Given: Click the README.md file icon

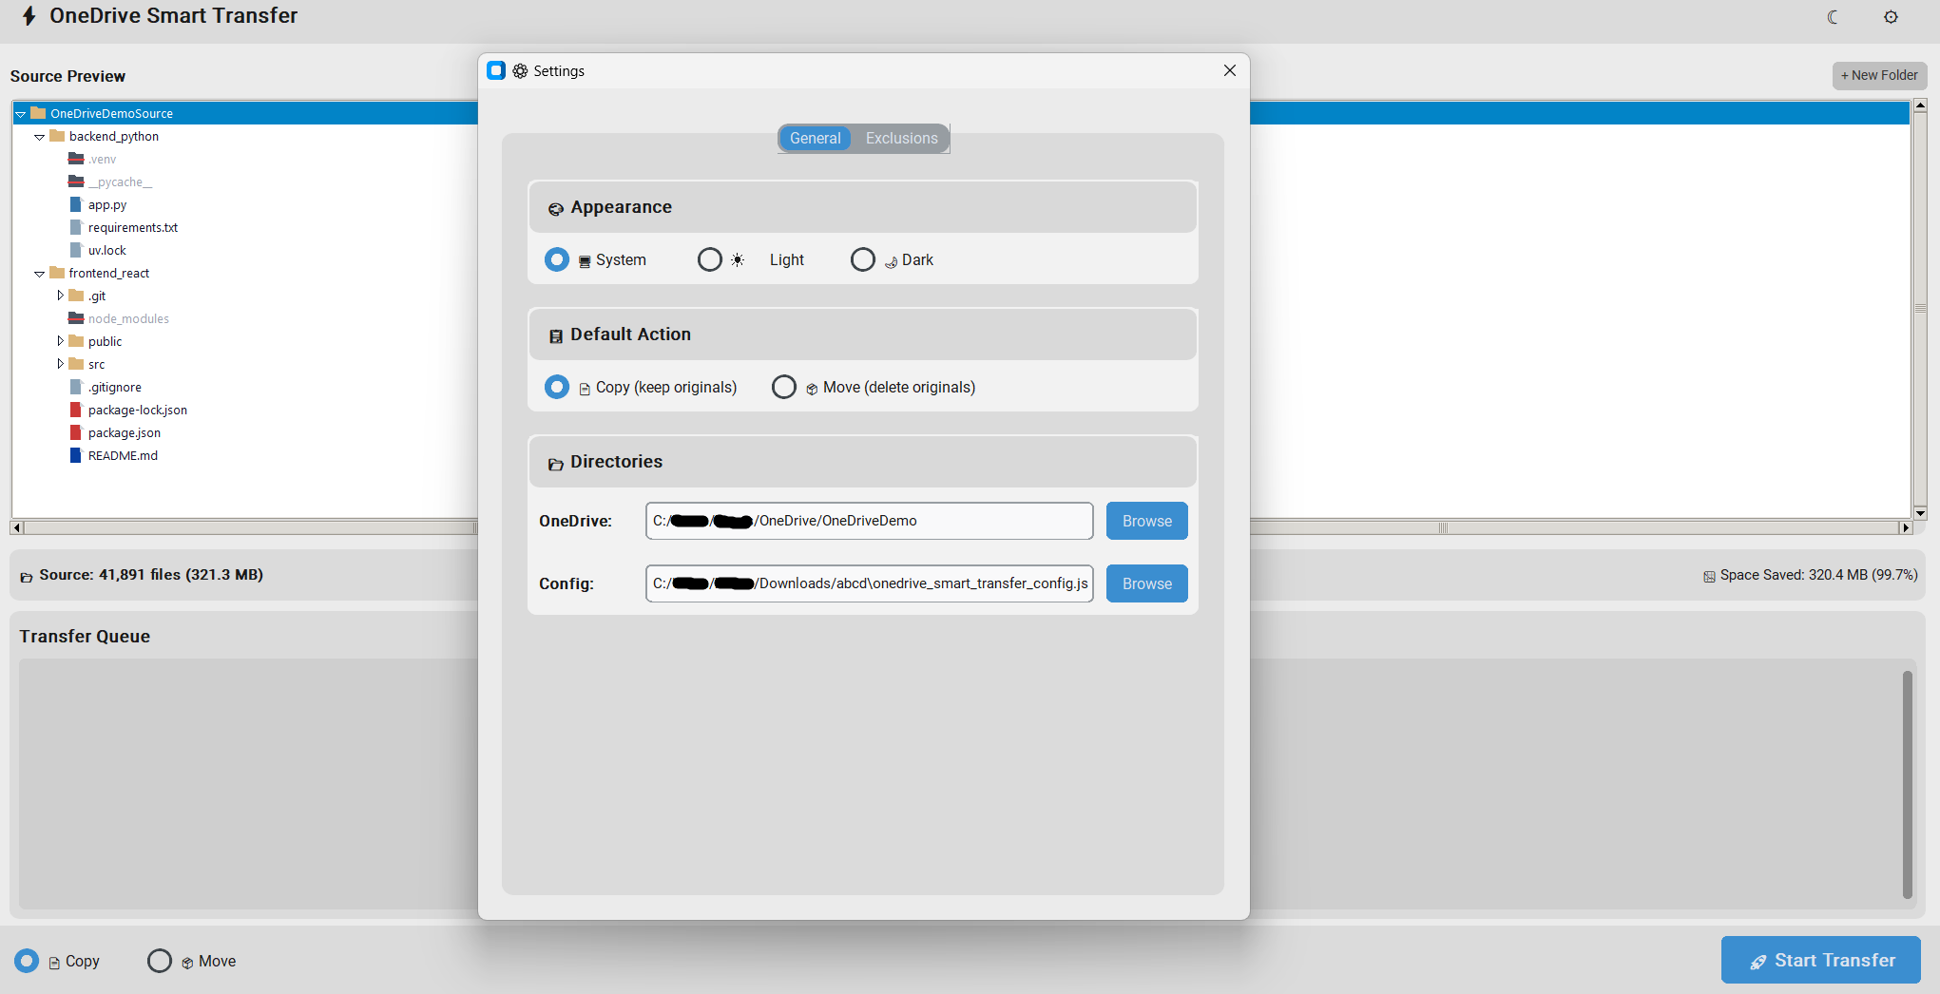Looking at the screenshot, I should (x=76, y=455).
